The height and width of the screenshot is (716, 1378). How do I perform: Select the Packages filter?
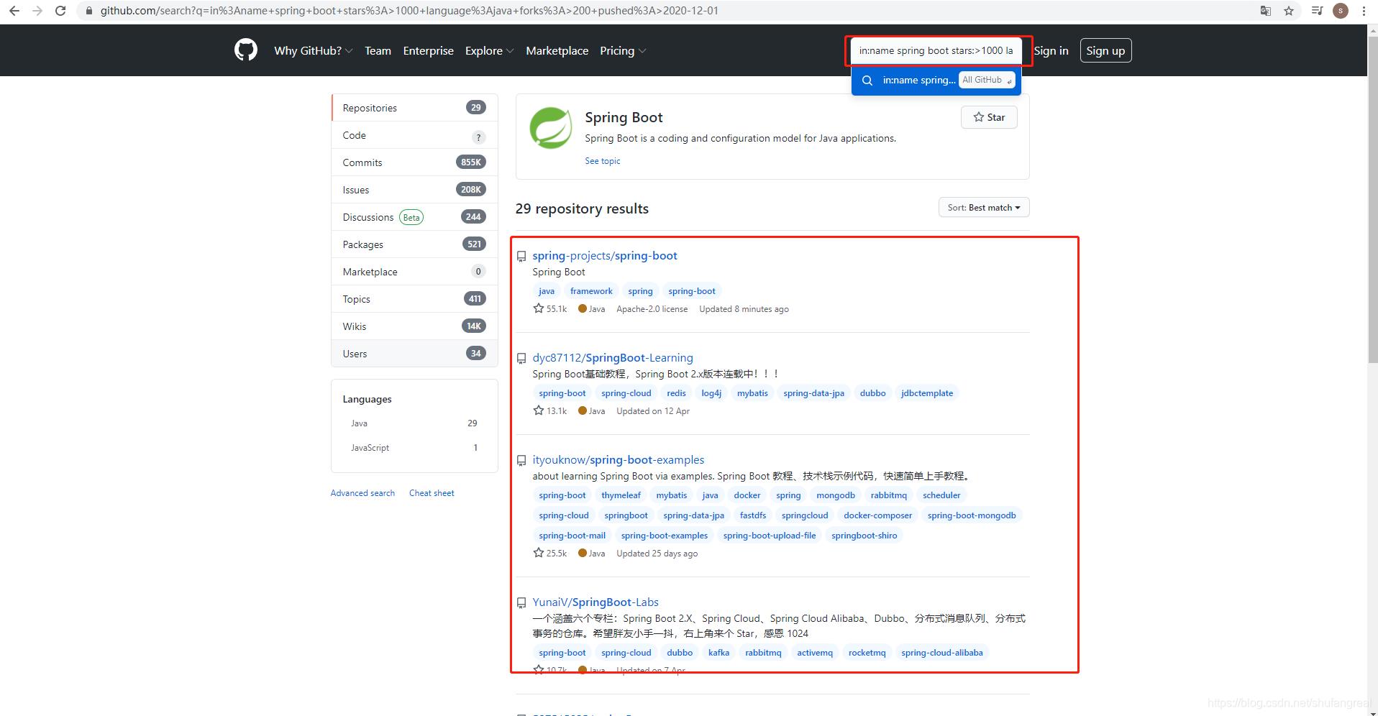coord(414,244)
